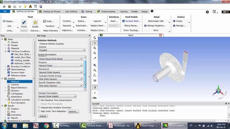The image size is (230, 129).
Task: Open the Help question mark icon
Action: [207, 12]
